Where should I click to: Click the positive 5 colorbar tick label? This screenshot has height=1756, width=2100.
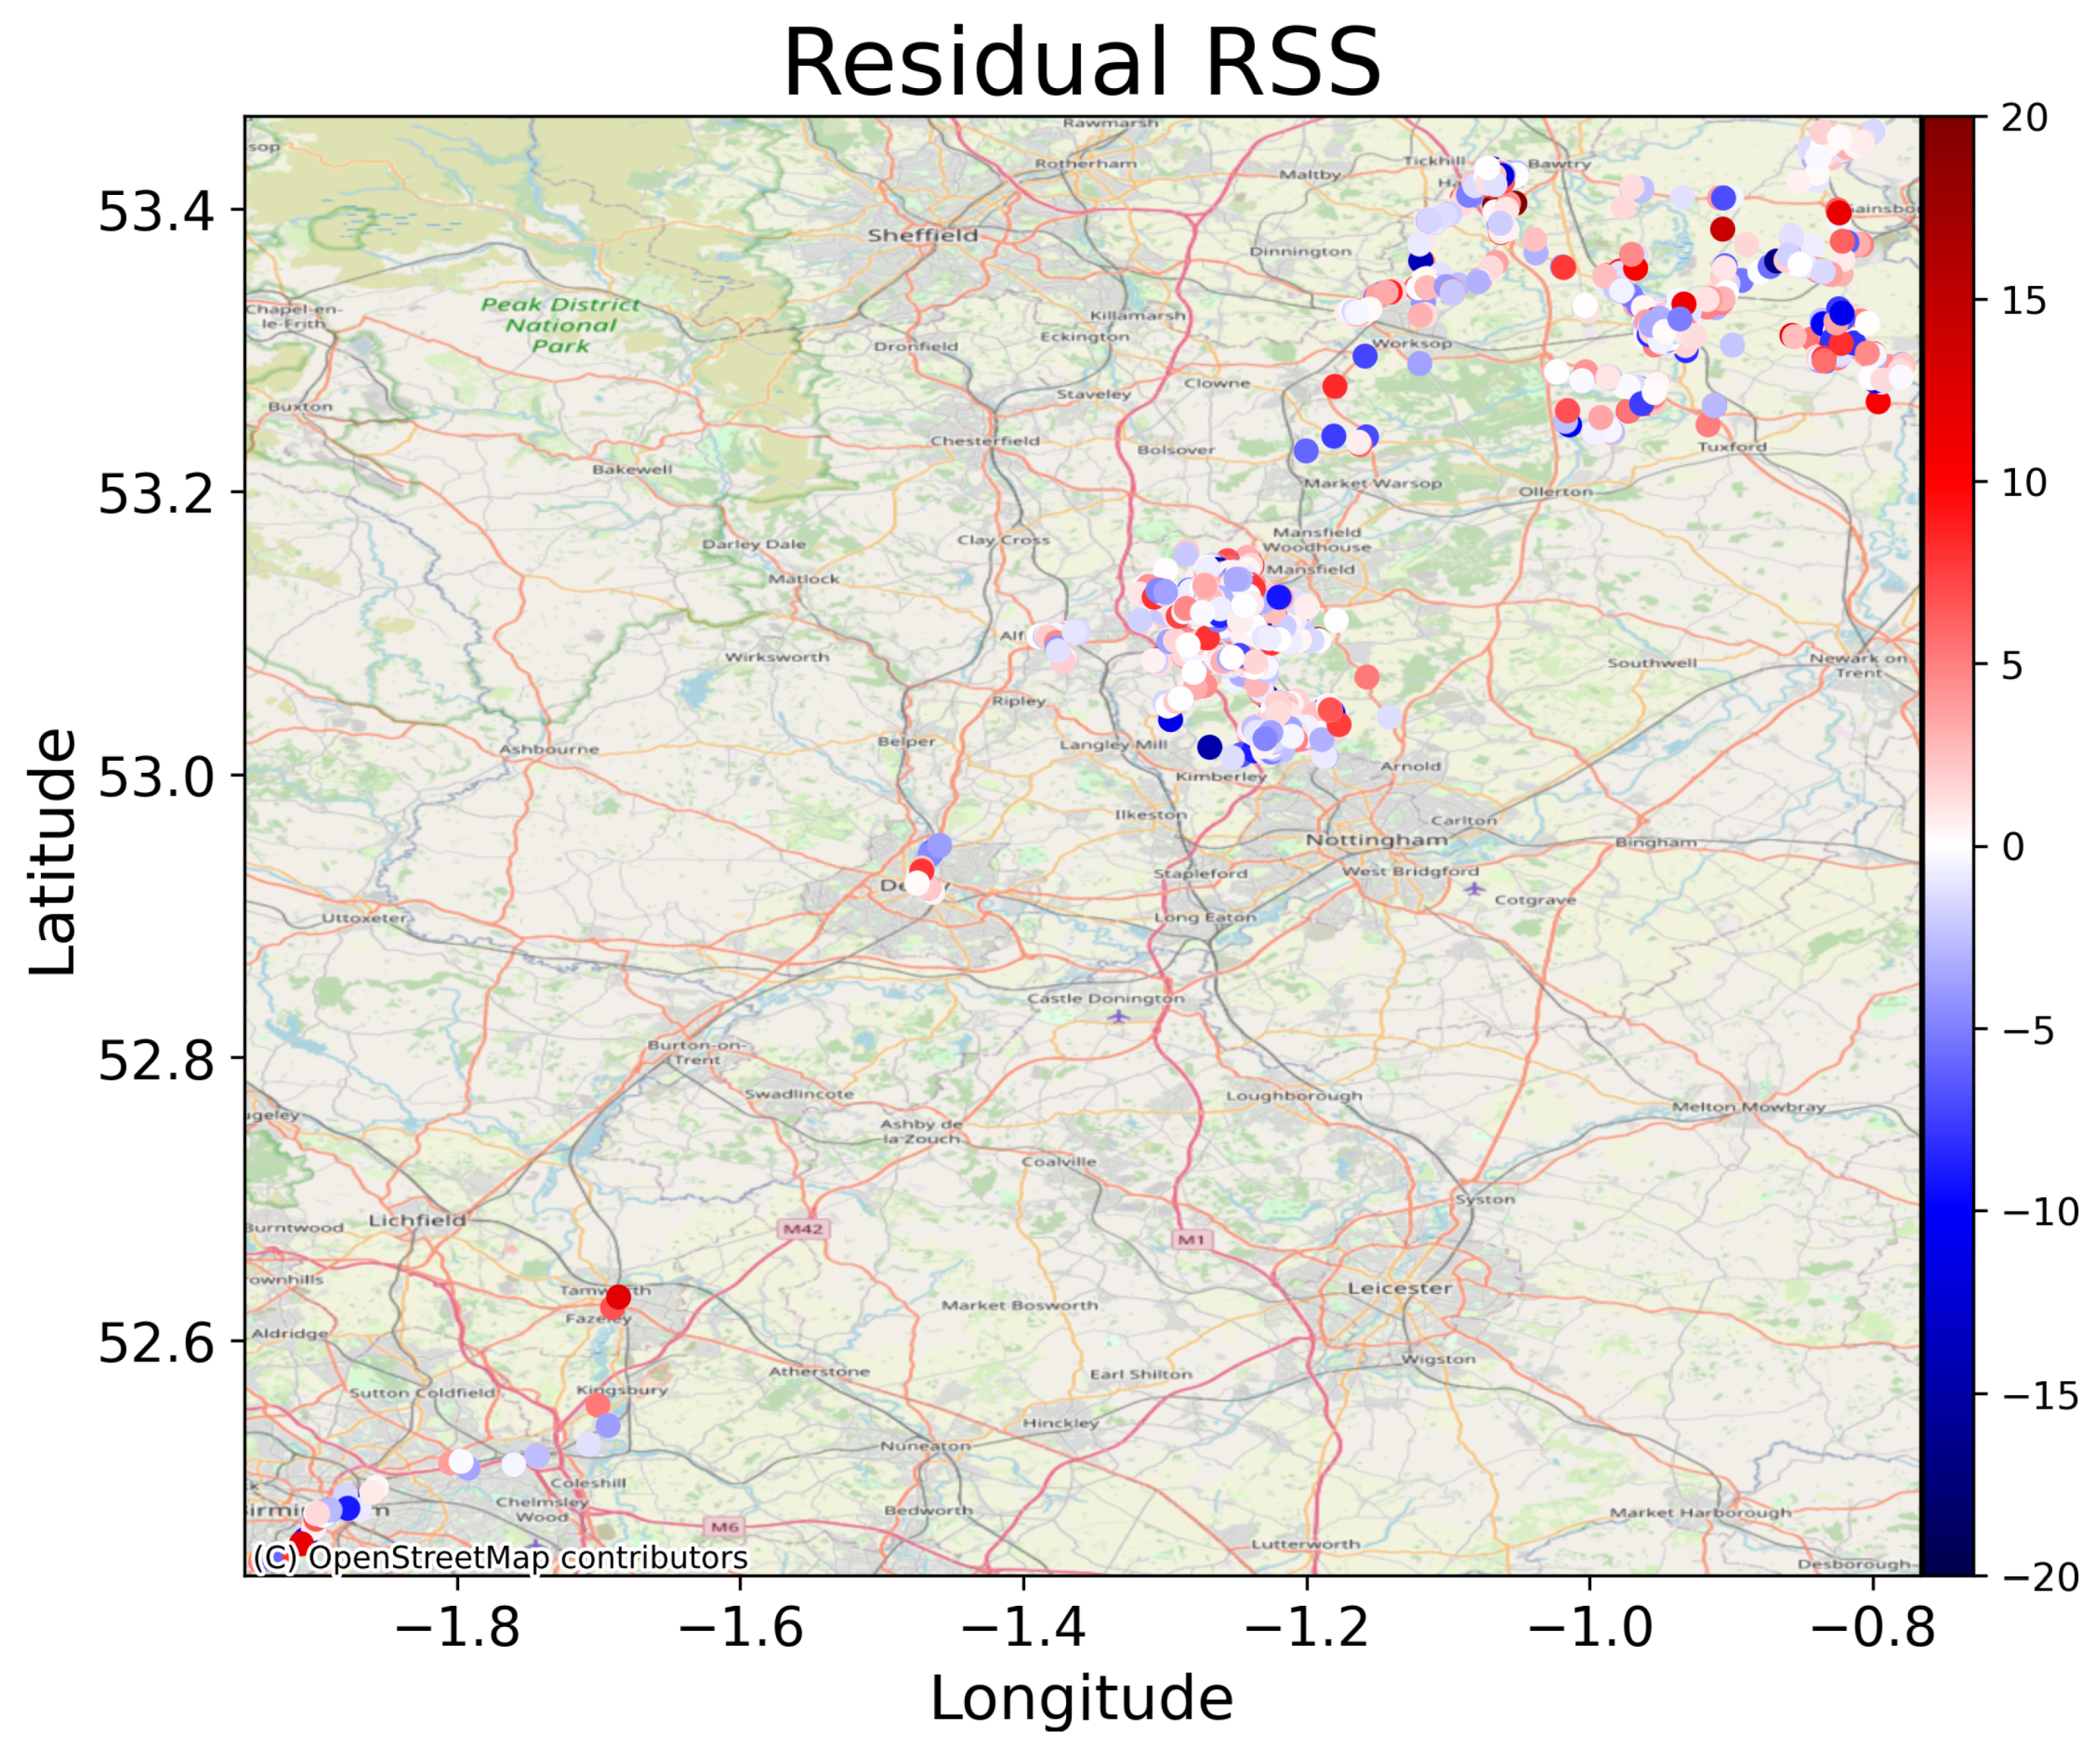pos(2013,665)
